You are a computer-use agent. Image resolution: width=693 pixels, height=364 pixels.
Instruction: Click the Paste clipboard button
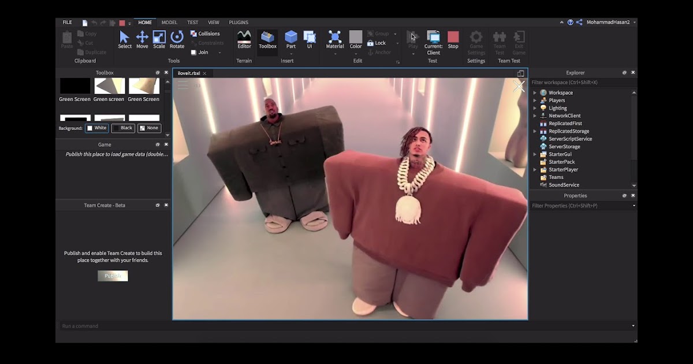67,40
